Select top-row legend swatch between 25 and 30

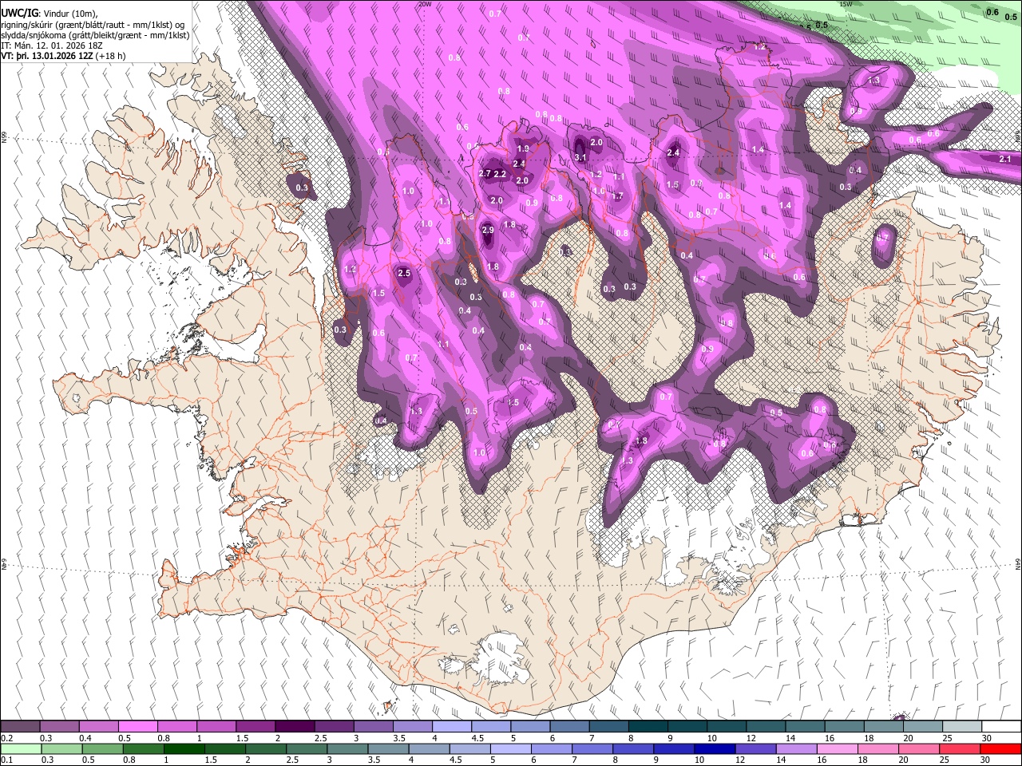coord(961,727)
